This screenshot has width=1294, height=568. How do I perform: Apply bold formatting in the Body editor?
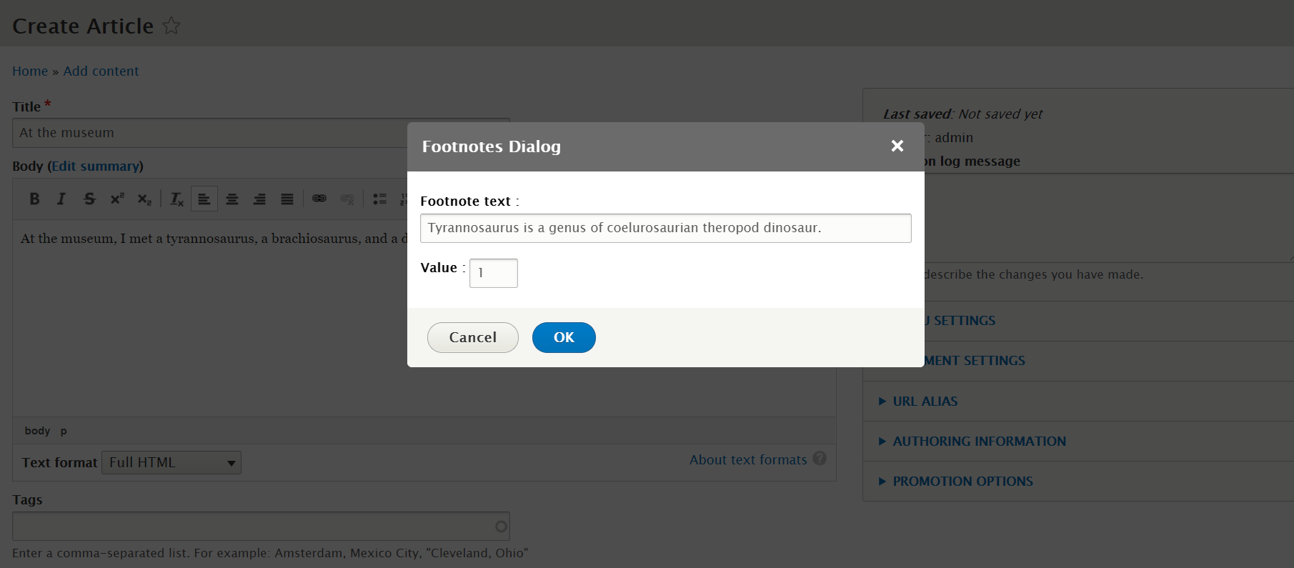pyautogui.click(x=34, y=199)
